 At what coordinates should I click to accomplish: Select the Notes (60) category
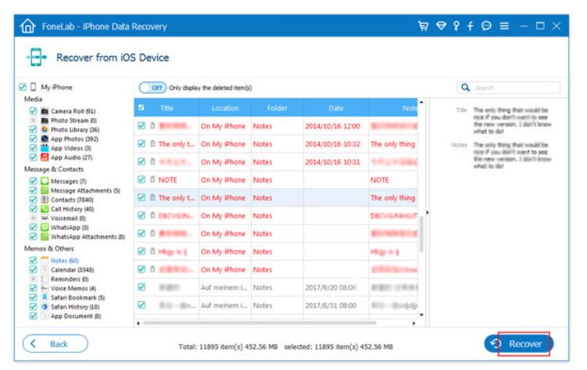(65, 261)
